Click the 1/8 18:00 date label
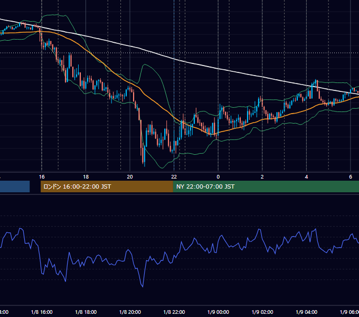 pos(86,312)
